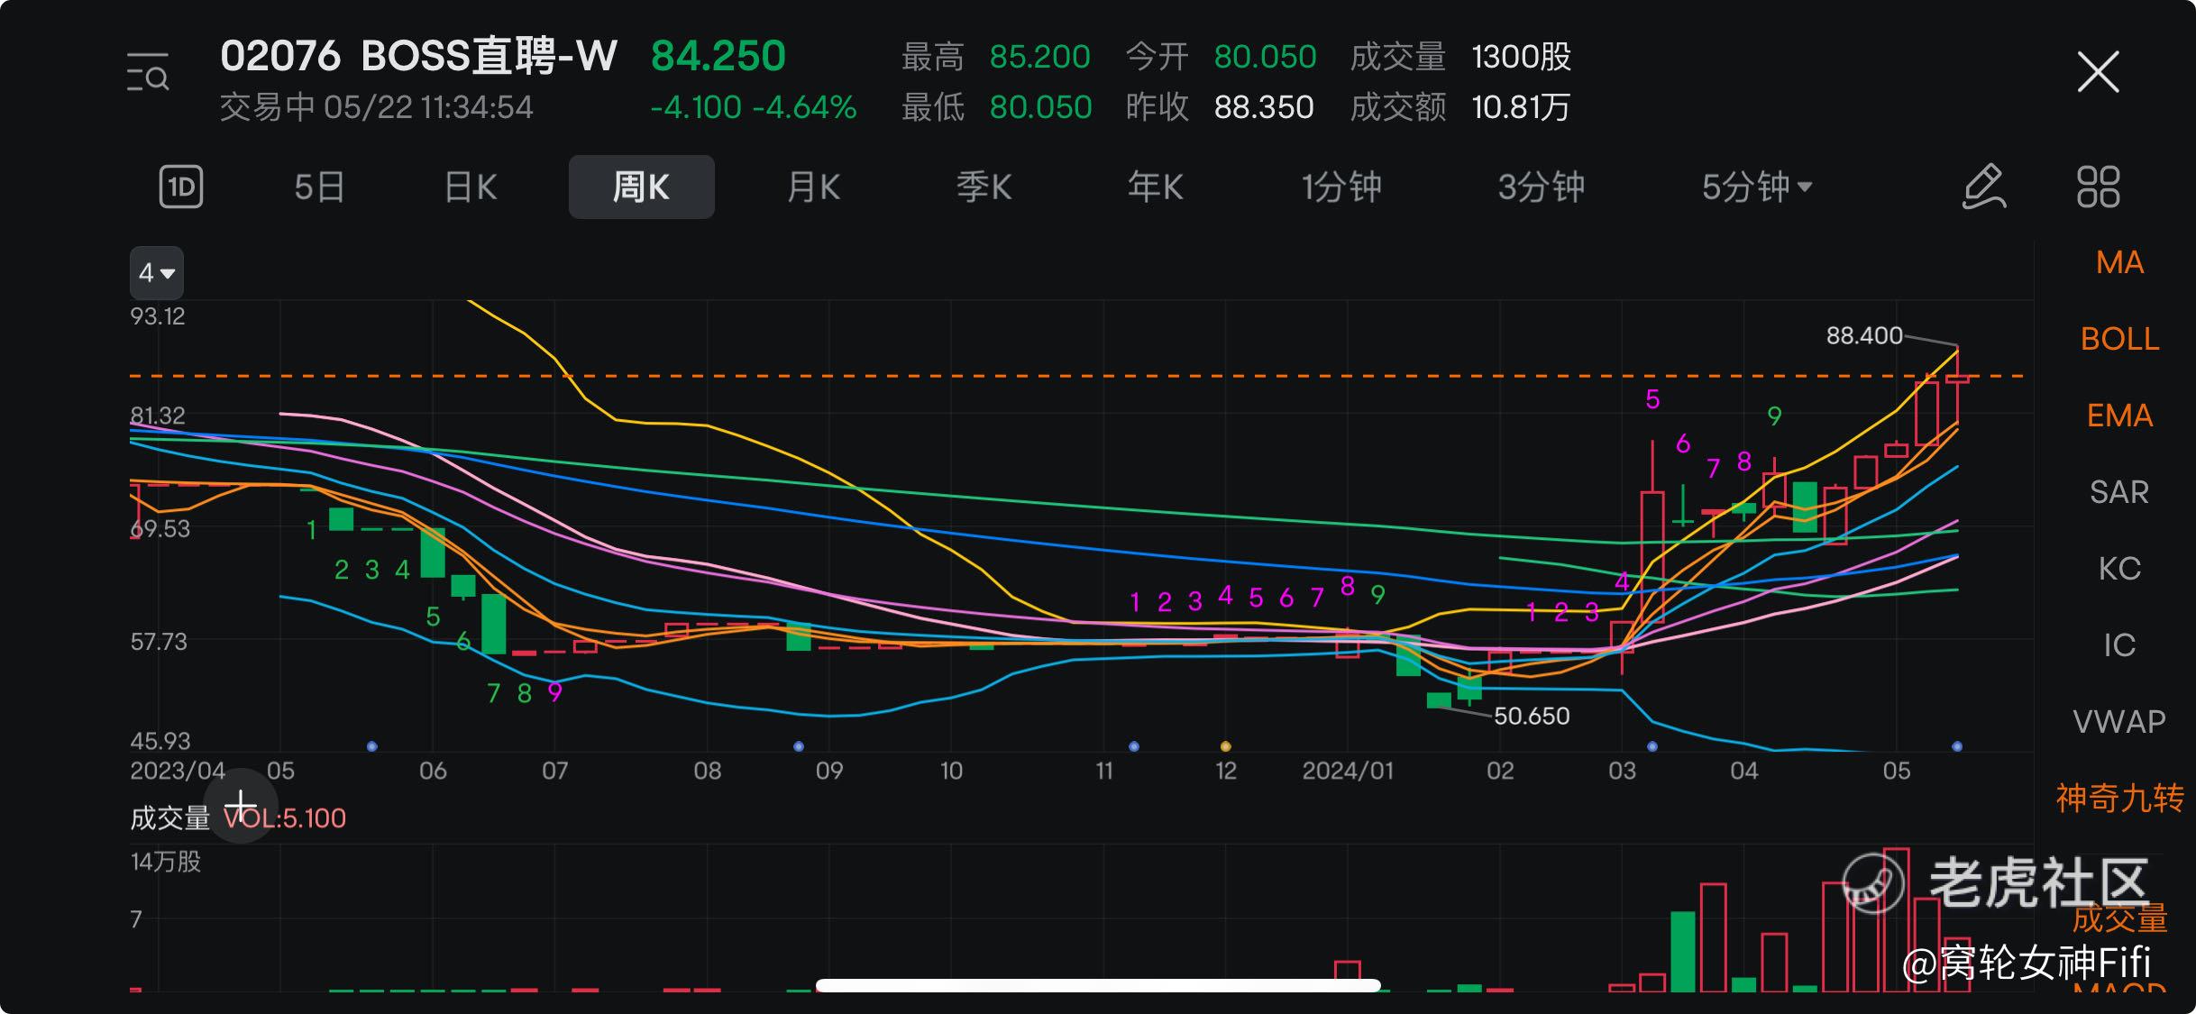The image size is (2196, 1014).
Task: Tap the 1D intraday chart icon
Action: pos(181,187)
